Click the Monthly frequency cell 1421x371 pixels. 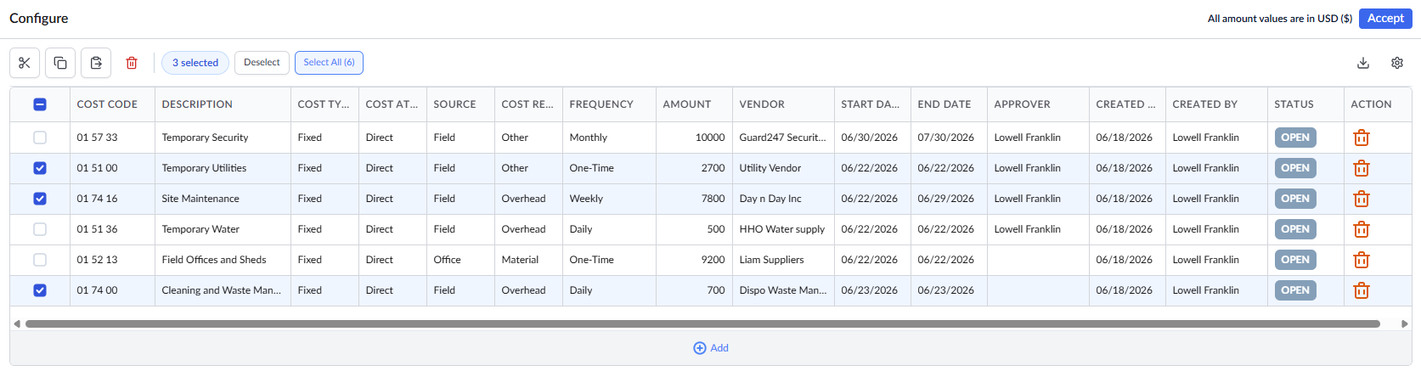pyautogui.click(x=609, y=138)
